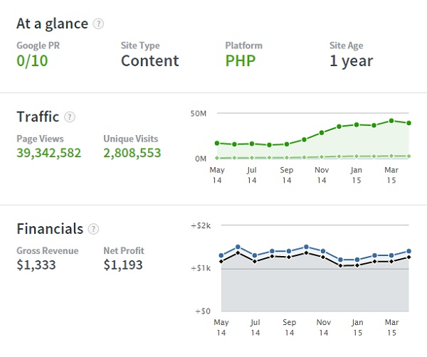
Task: Click the first May 14 traffic data point
Action: click(x=217, y=143)
